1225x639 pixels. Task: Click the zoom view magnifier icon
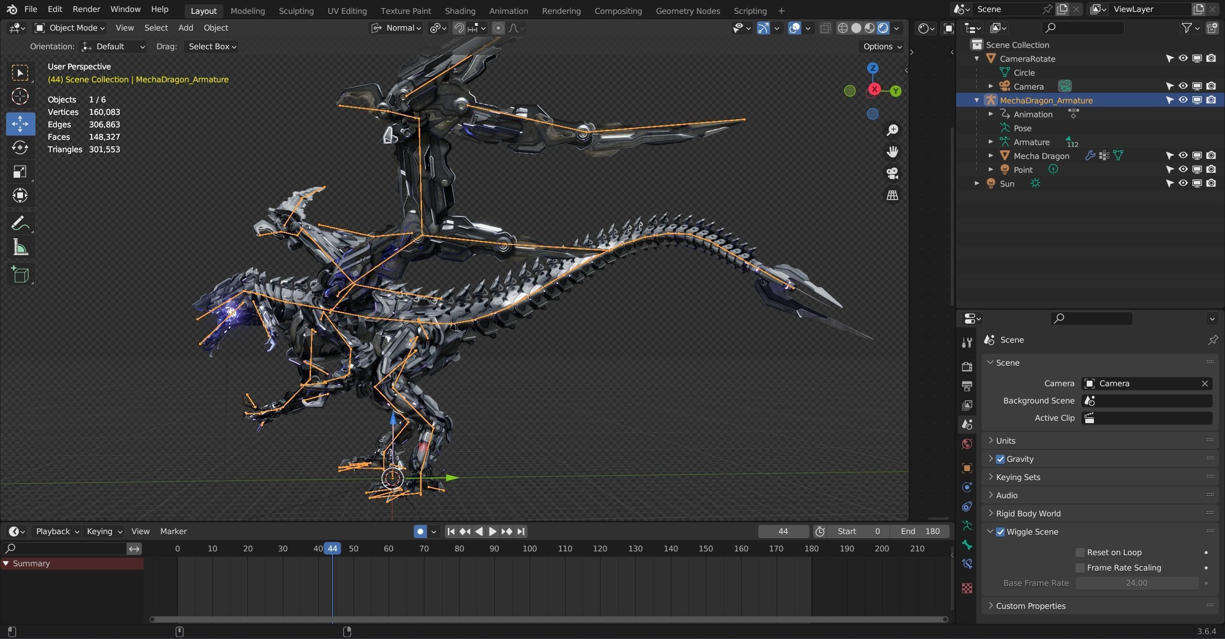click(892, 130)
